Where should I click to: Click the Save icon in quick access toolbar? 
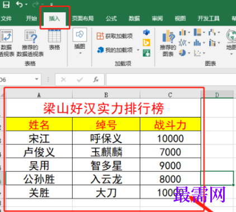[x=6, y=4]
